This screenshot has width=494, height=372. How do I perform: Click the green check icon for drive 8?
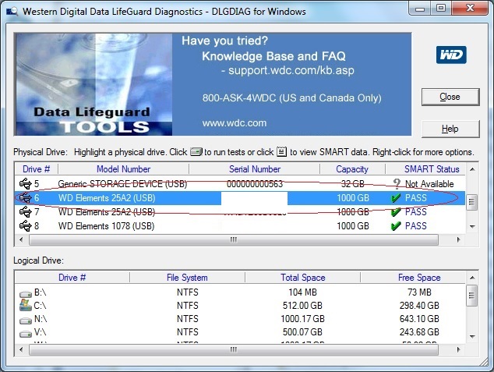(x=396, y=226)
